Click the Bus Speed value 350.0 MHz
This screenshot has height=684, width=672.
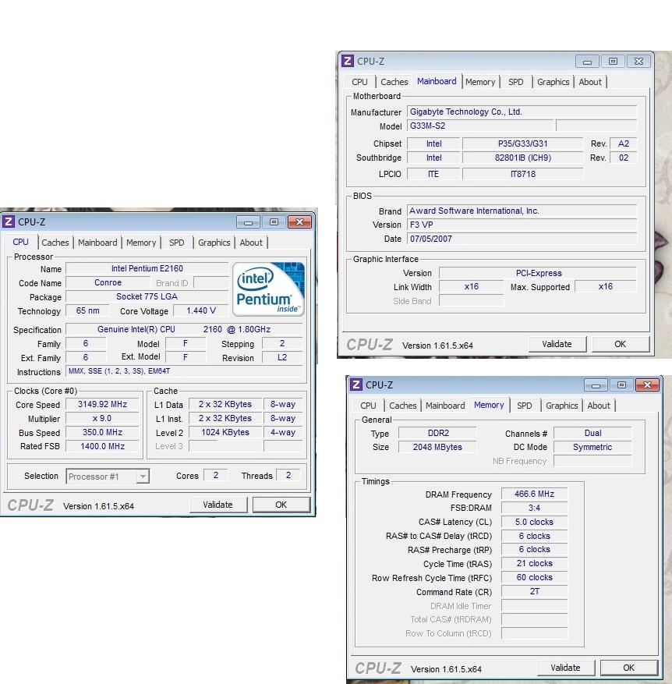tap(102, 432)
